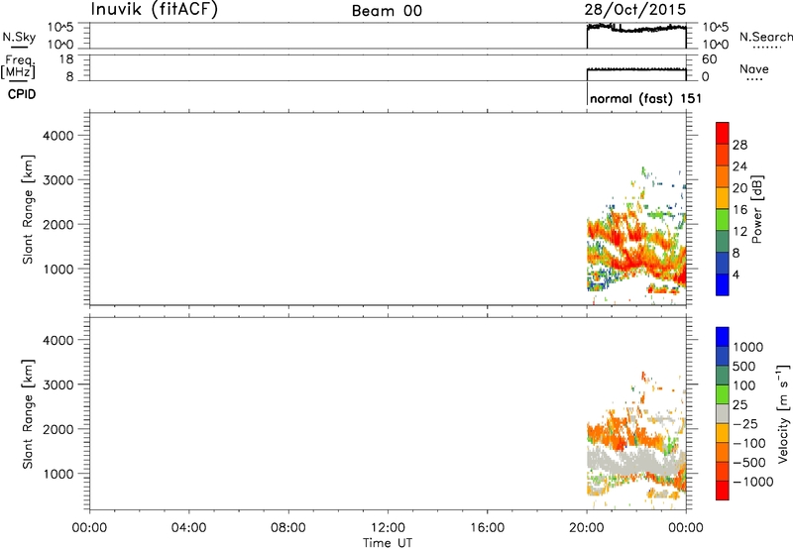Image resolution: width=793 pixels, height=549 pixels.
Task: Click the '12:00' time tick label
Action: [x=388, y=528]
